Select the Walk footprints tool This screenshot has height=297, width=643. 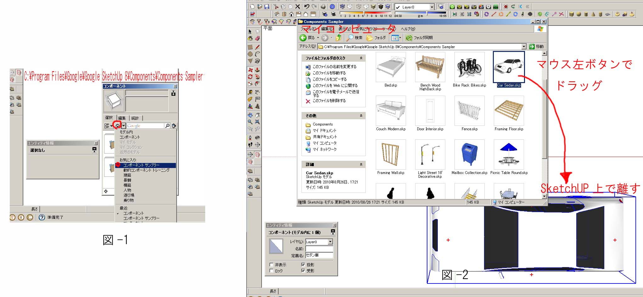tap(250, 145)
